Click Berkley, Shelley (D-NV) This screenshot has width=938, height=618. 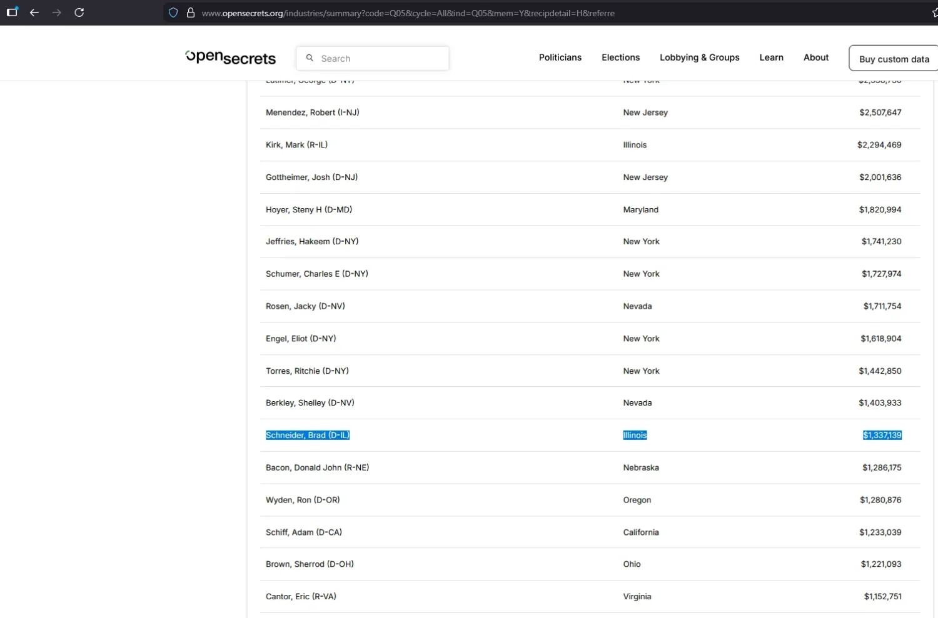pyautogui.click(x=310, y=403)
